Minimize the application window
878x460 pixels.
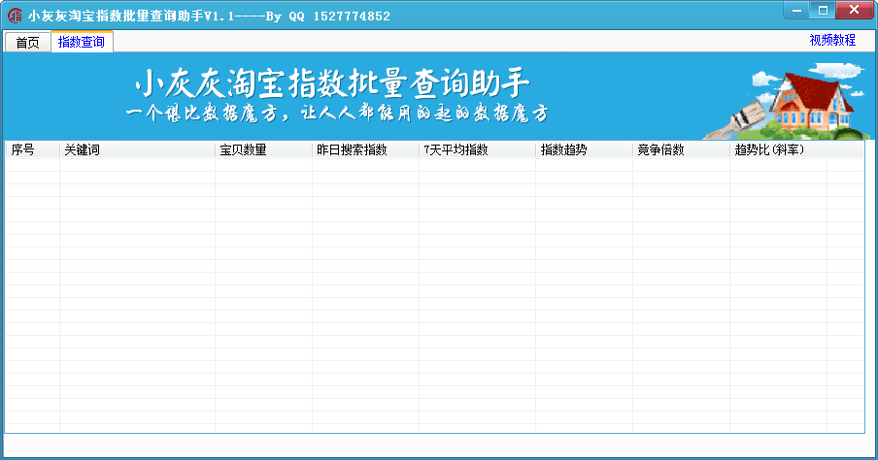coord(796,10)
